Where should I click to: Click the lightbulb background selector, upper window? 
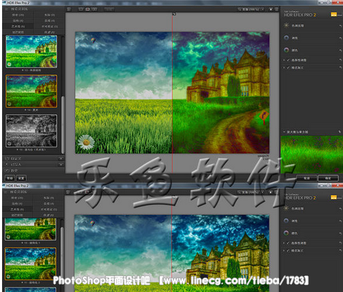(x=270, y=9)
